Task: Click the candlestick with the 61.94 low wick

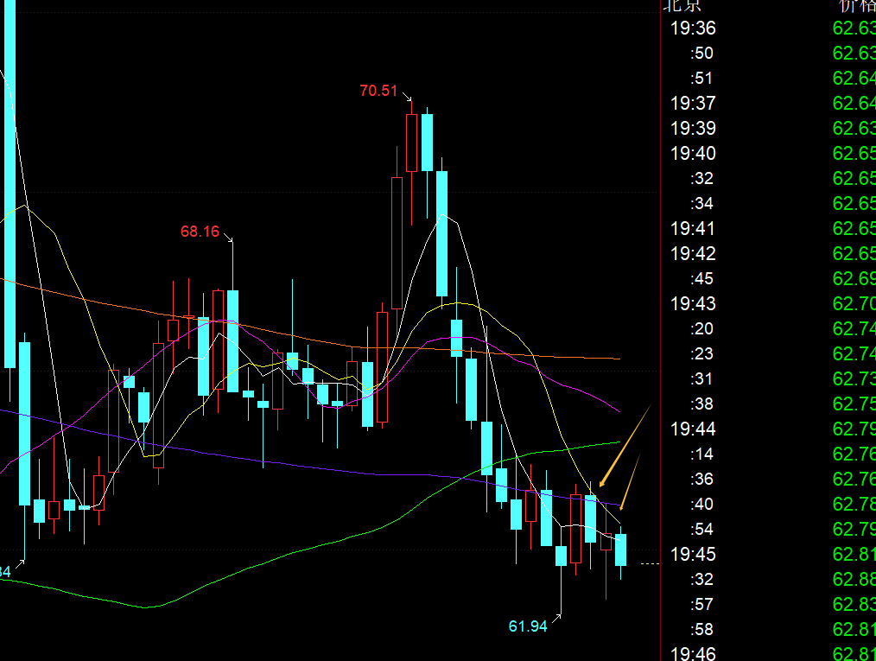Action: [562, 556]
